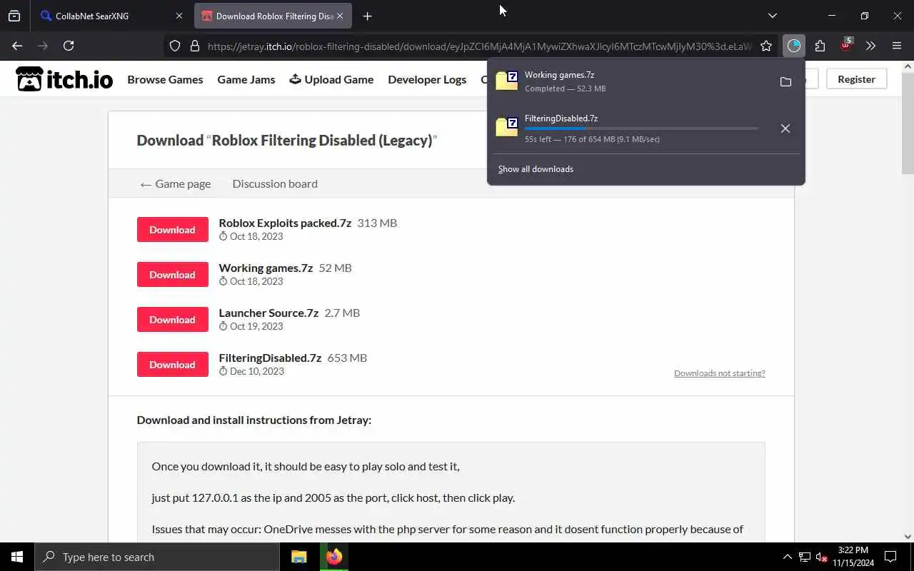This screenshot has width=914, height=571.
Task: Open network status tray icon
Action: pyautogui.click(x=805, y=557)
